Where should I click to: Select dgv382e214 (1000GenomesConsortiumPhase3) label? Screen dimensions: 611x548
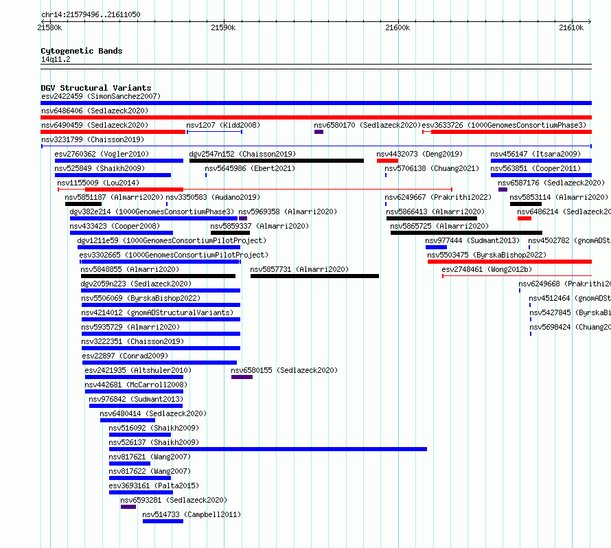point(152,212)
